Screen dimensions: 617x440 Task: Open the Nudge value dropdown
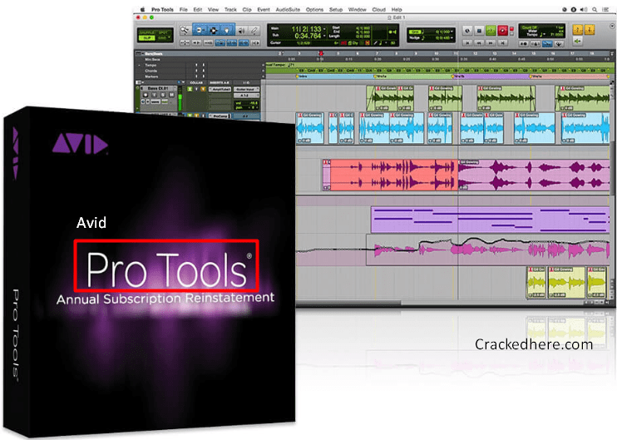point(452,37)
